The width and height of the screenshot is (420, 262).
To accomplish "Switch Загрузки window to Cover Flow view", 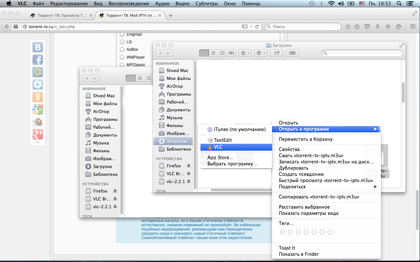I will point(231,53).
